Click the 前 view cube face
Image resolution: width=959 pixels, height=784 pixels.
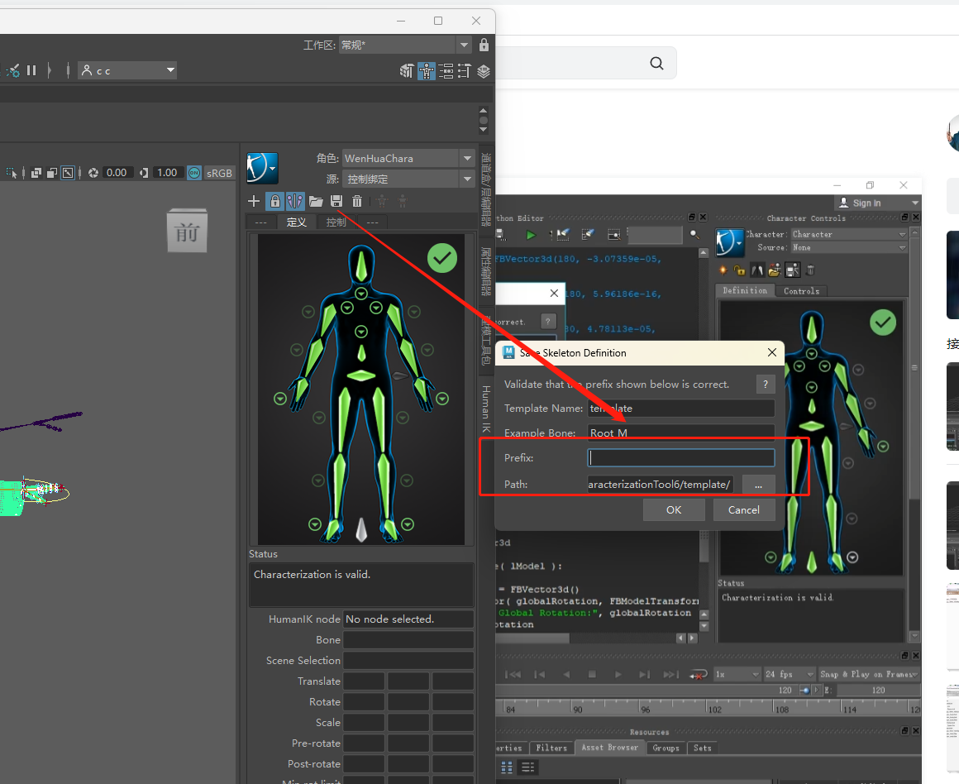pyautogui.click(x=187, y=232)
